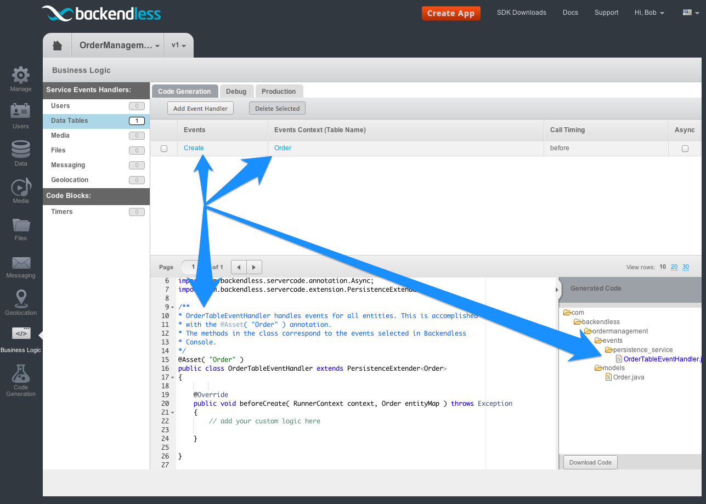Open the Support link

click(607, 13)
